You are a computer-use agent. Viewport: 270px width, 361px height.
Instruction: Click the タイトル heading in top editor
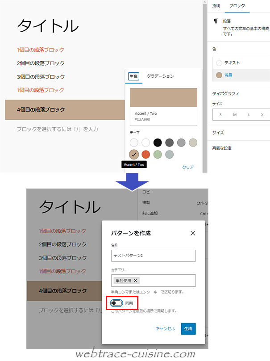point(48,26)
